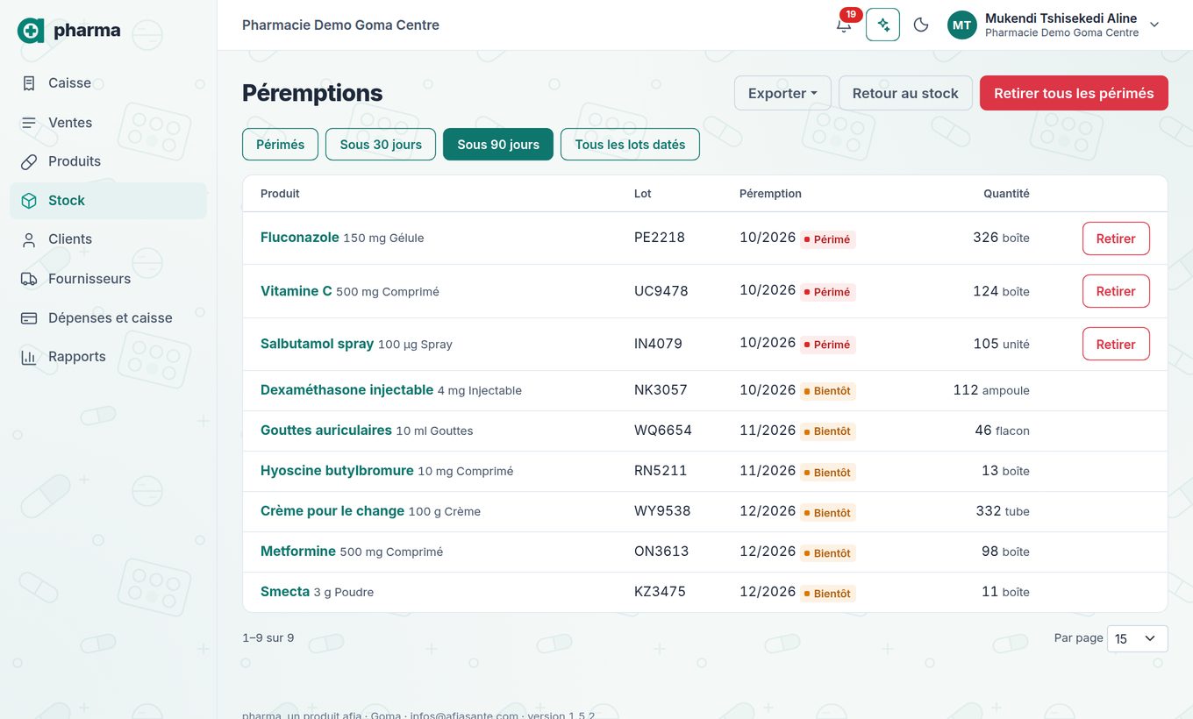The width and height of the screenshot is (1193, 719).
Task: Open Gouttes auriculaires product link
Action: (326, 431)
